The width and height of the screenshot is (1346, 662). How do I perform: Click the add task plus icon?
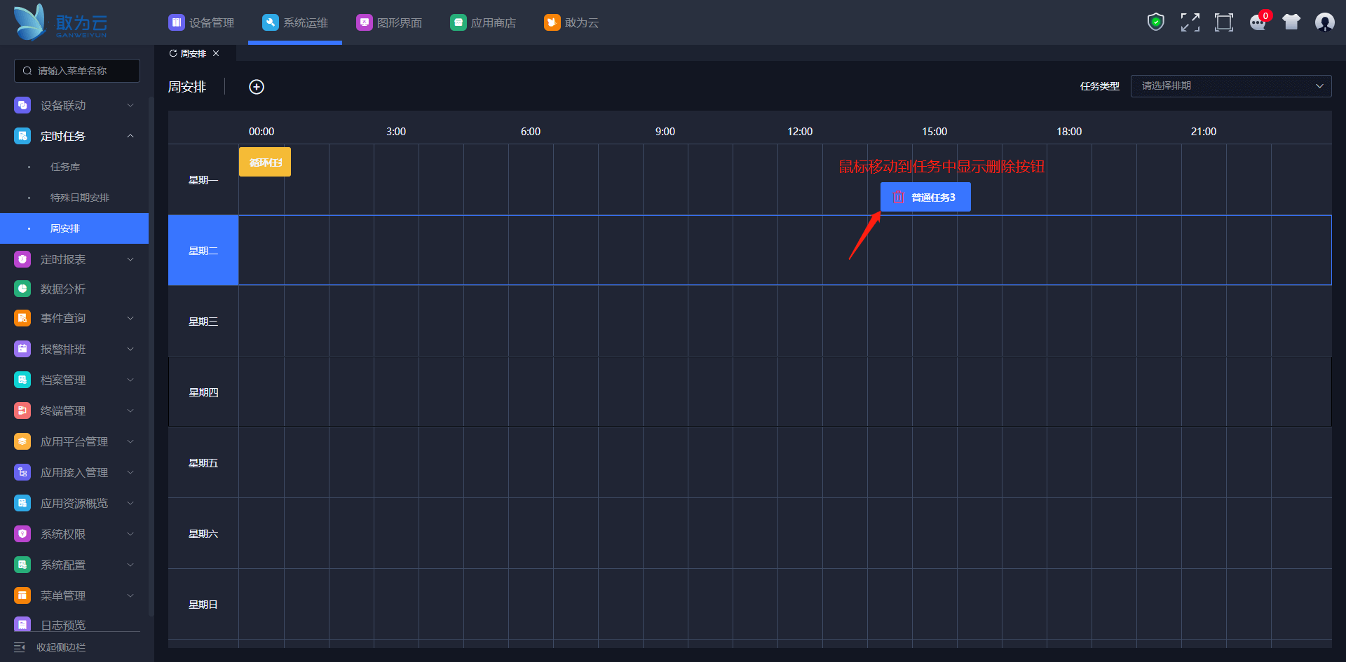257,87
